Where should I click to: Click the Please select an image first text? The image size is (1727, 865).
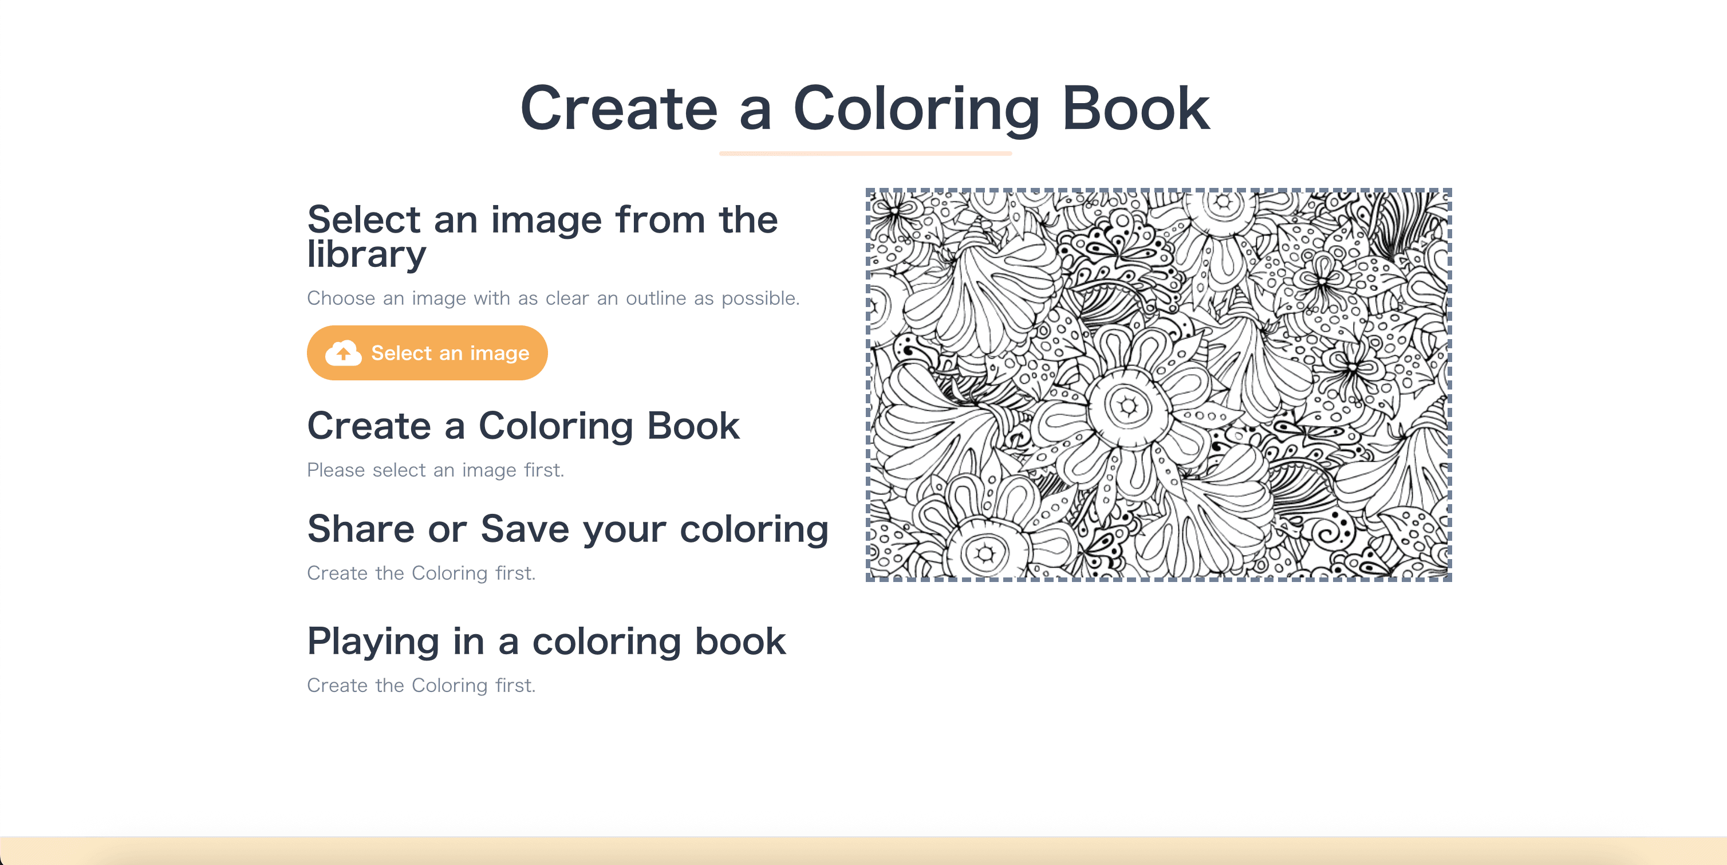(x=435, y=470)
